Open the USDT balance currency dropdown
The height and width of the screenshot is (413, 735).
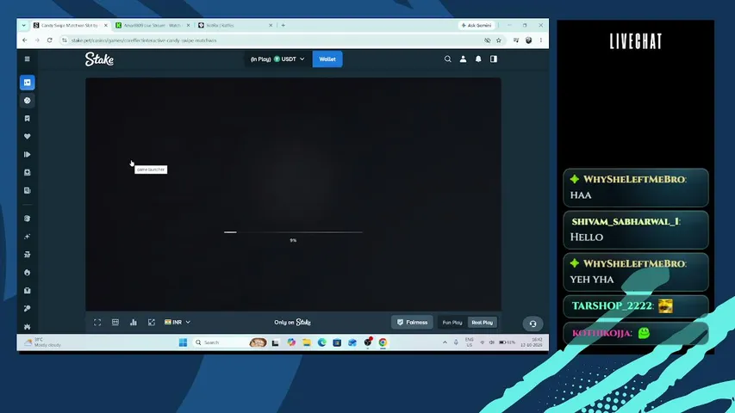(x=277, y=59)
